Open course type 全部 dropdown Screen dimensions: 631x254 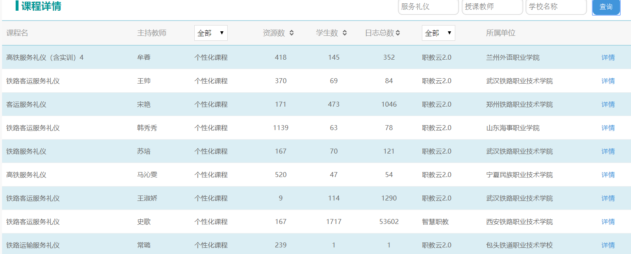coord(211,33)
